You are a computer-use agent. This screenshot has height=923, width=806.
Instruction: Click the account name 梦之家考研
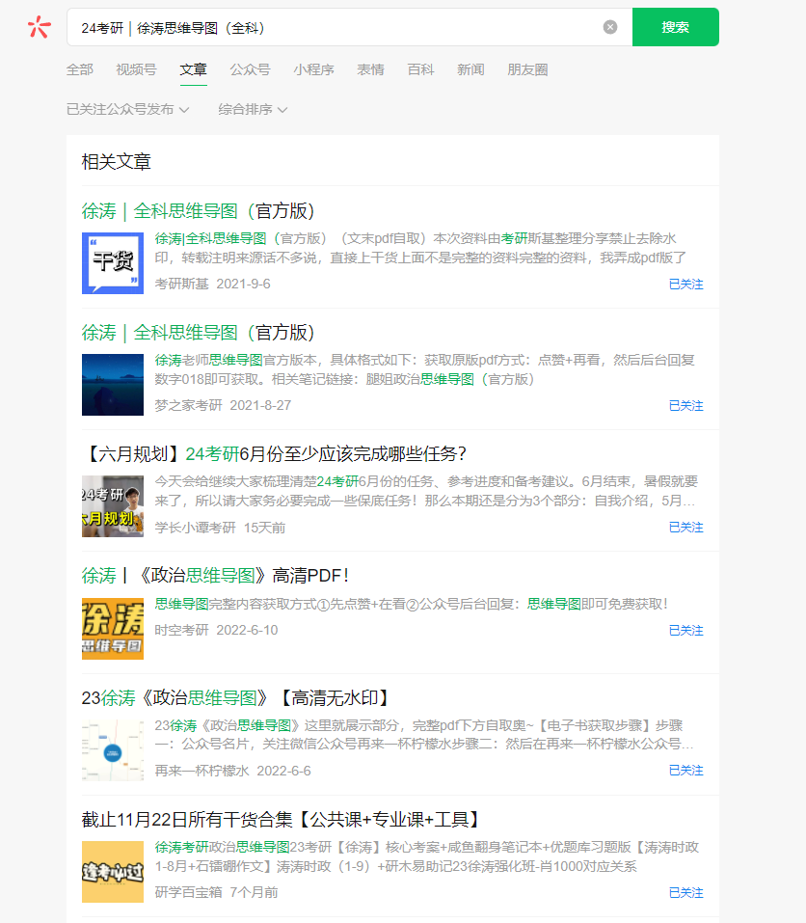pyautogui.click(x=188, y=406)
